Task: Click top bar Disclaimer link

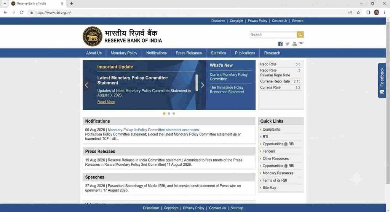Action: [218, 21]
